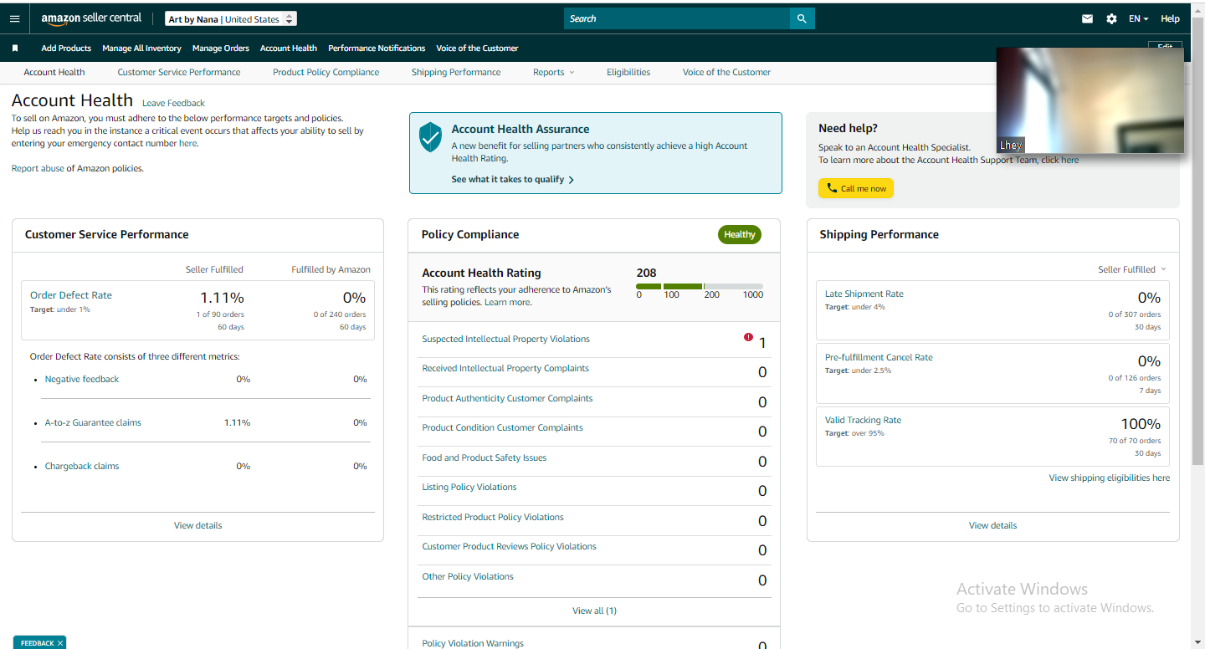Open Listing Policy Violations
The height and width of the screenshot is (649, 1205).
tap(469, 488)
